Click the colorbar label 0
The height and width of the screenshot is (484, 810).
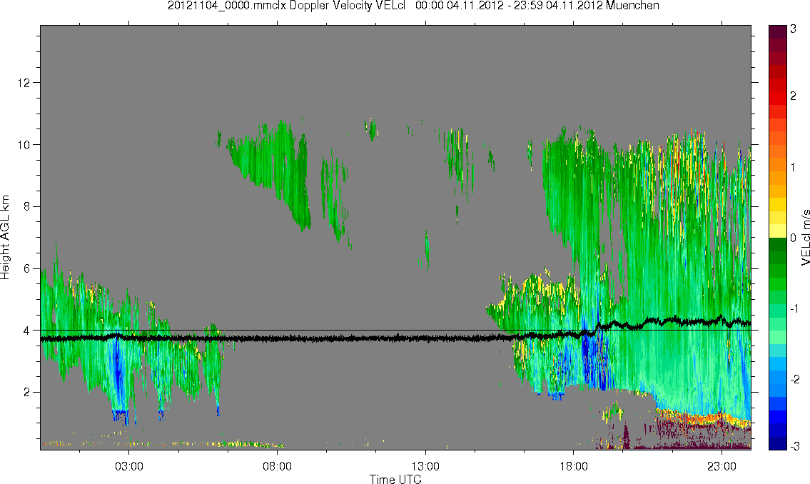click(x=794, y=238)
